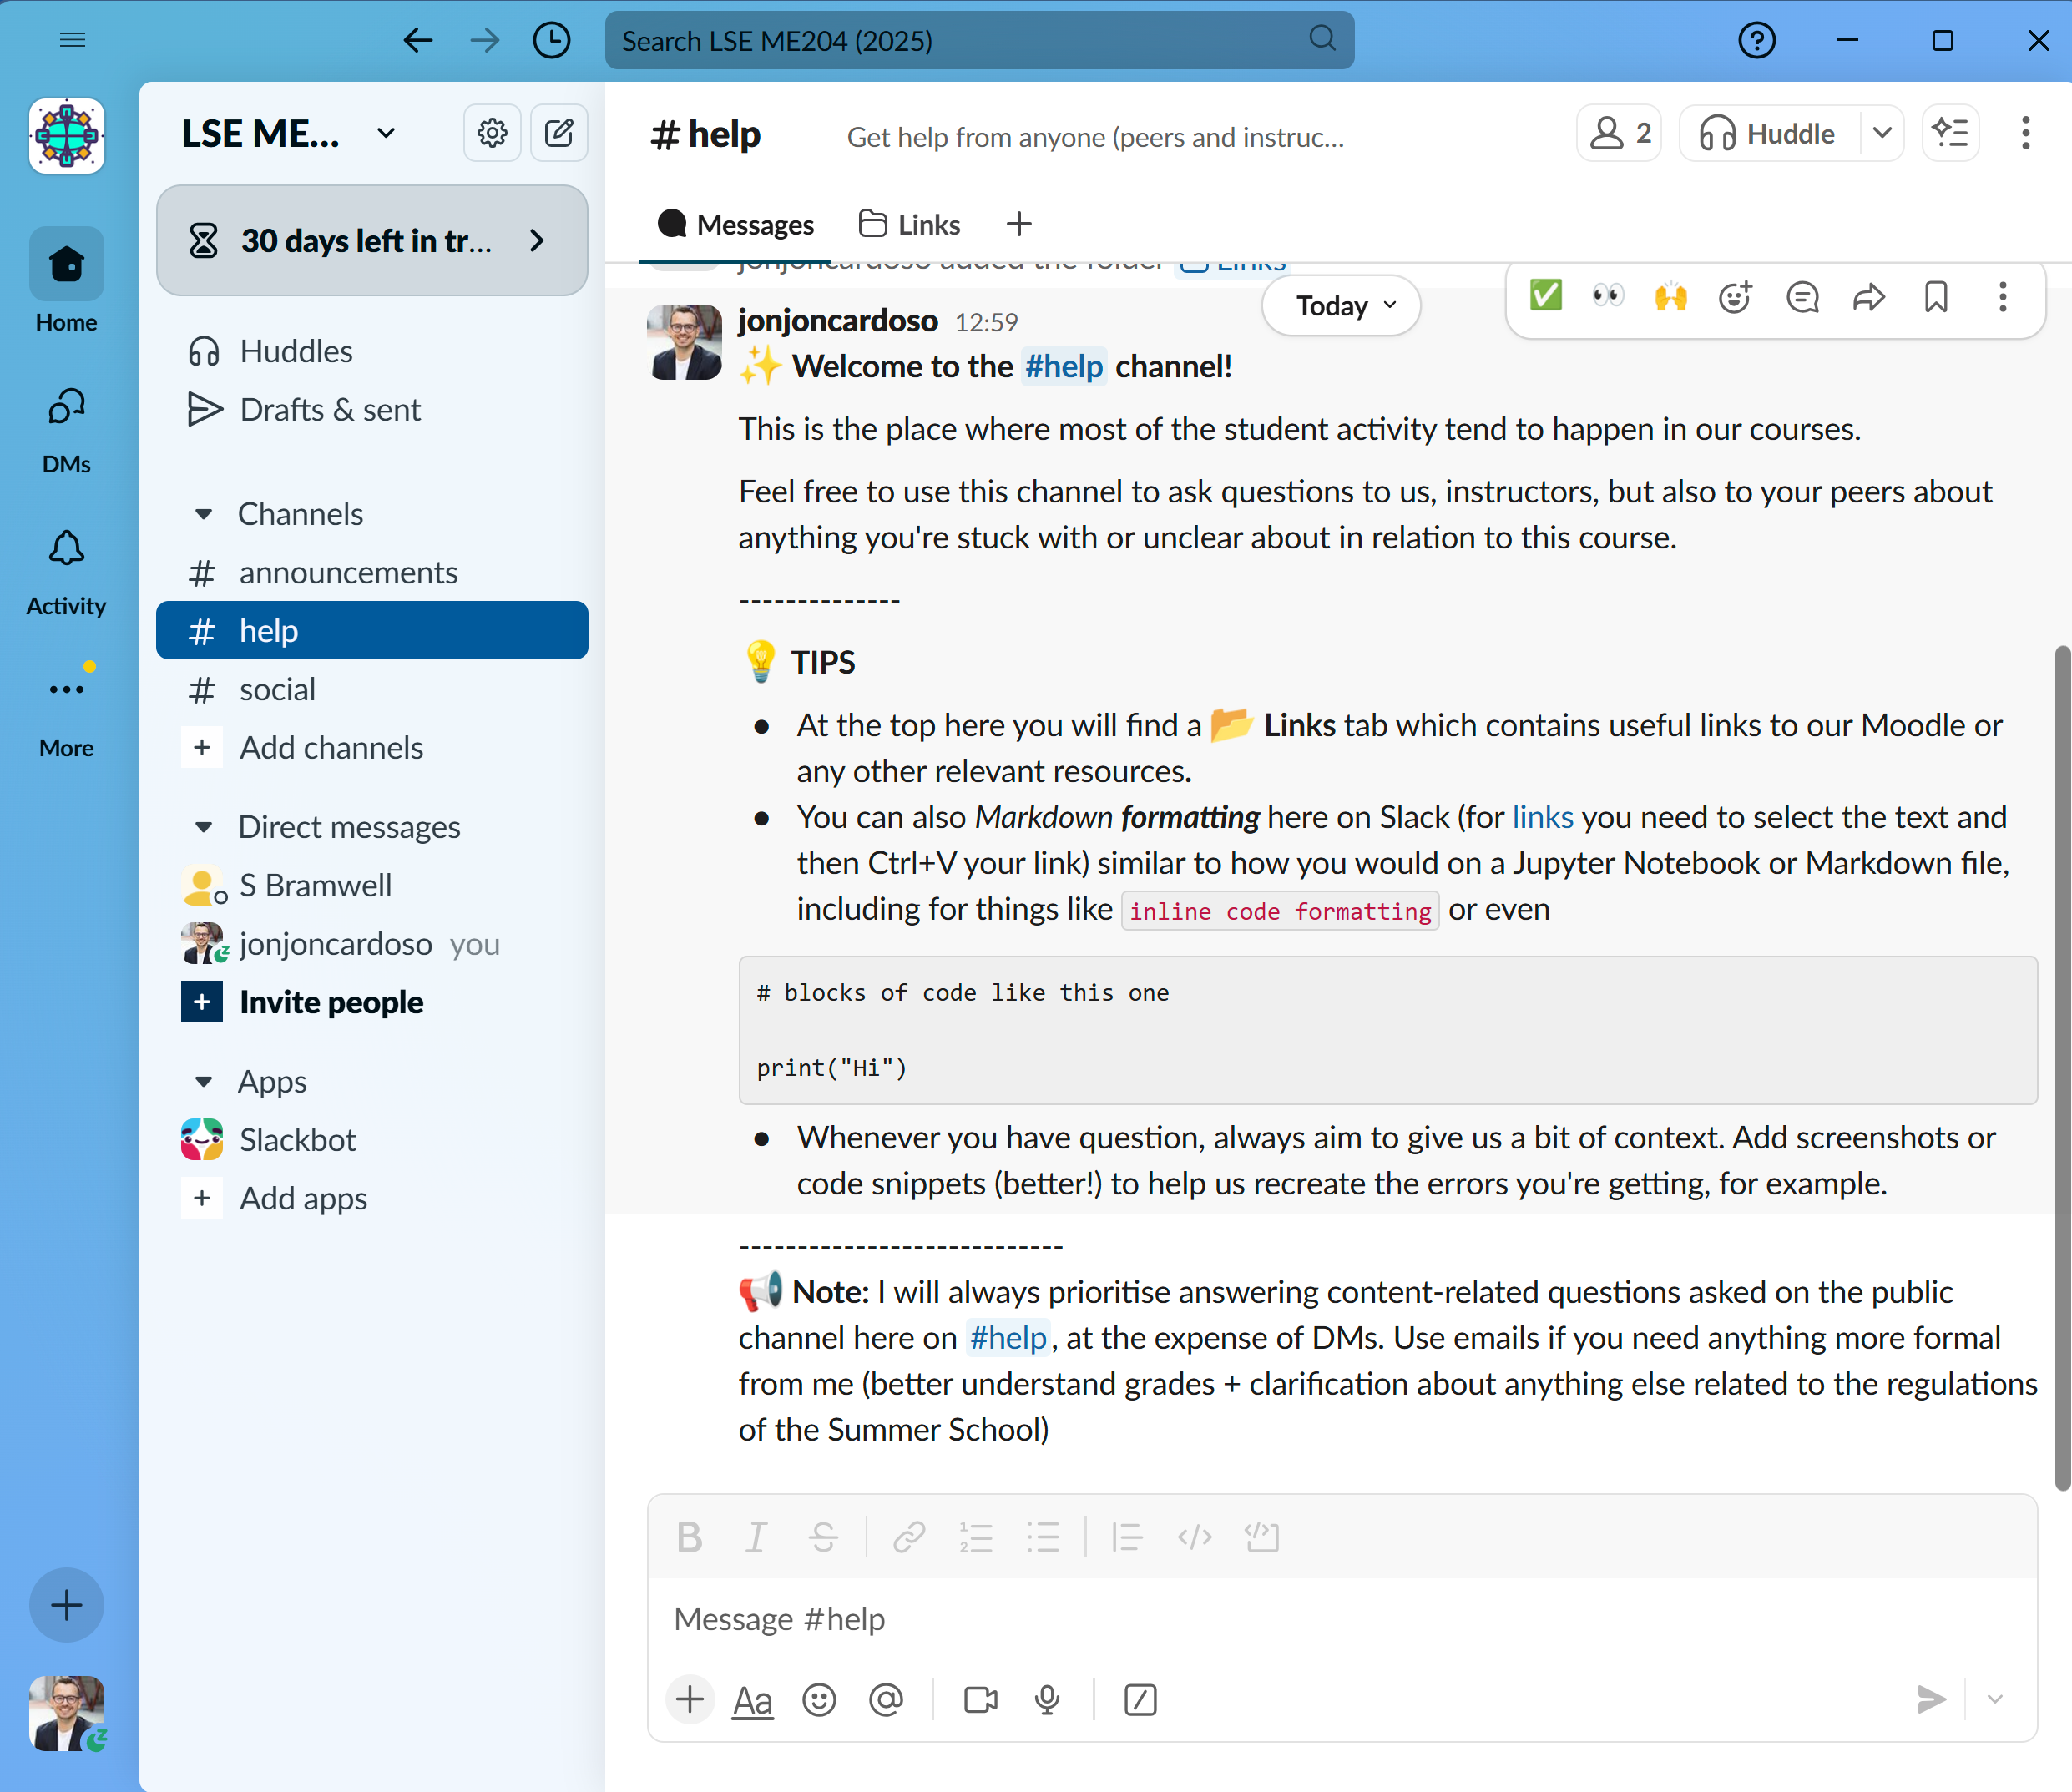Record an audio clip microphone icon
This screenshot has height=1792, width=2072.
[x=1047, y=1700]
